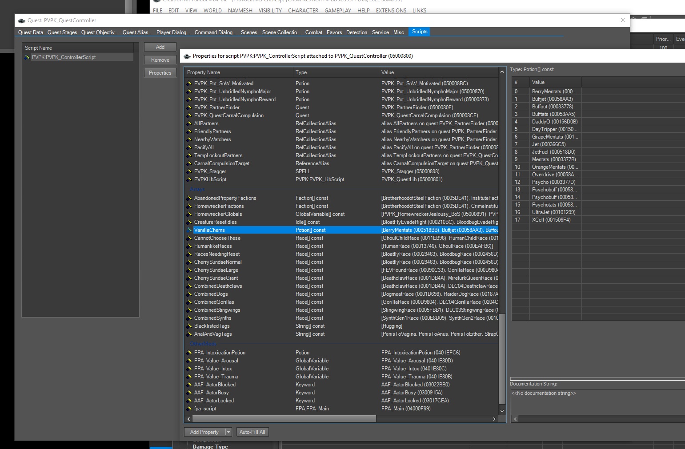Image resolution: width=685 pixels, height=449 pixels.
Task: Click the documentation string text box
Action: click(598, 402)
